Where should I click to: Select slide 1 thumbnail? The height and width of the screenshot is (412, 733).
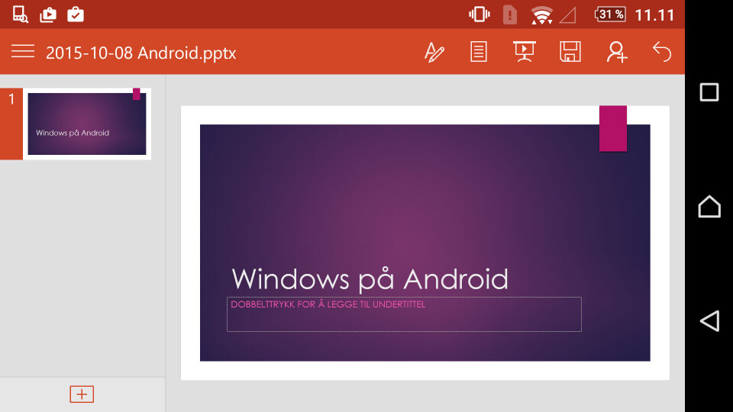[87, 124]
